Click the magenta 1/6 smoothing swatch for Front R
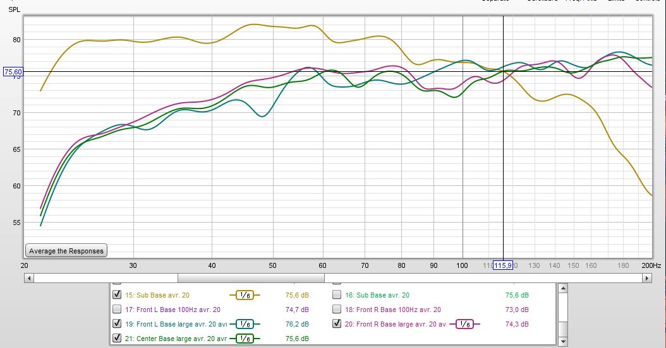The height and width of the screenshot is (348, 666). [465, 324]
